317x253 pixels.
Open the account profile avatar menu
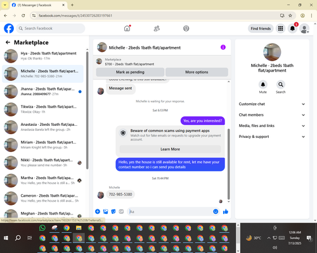point(304,28)
